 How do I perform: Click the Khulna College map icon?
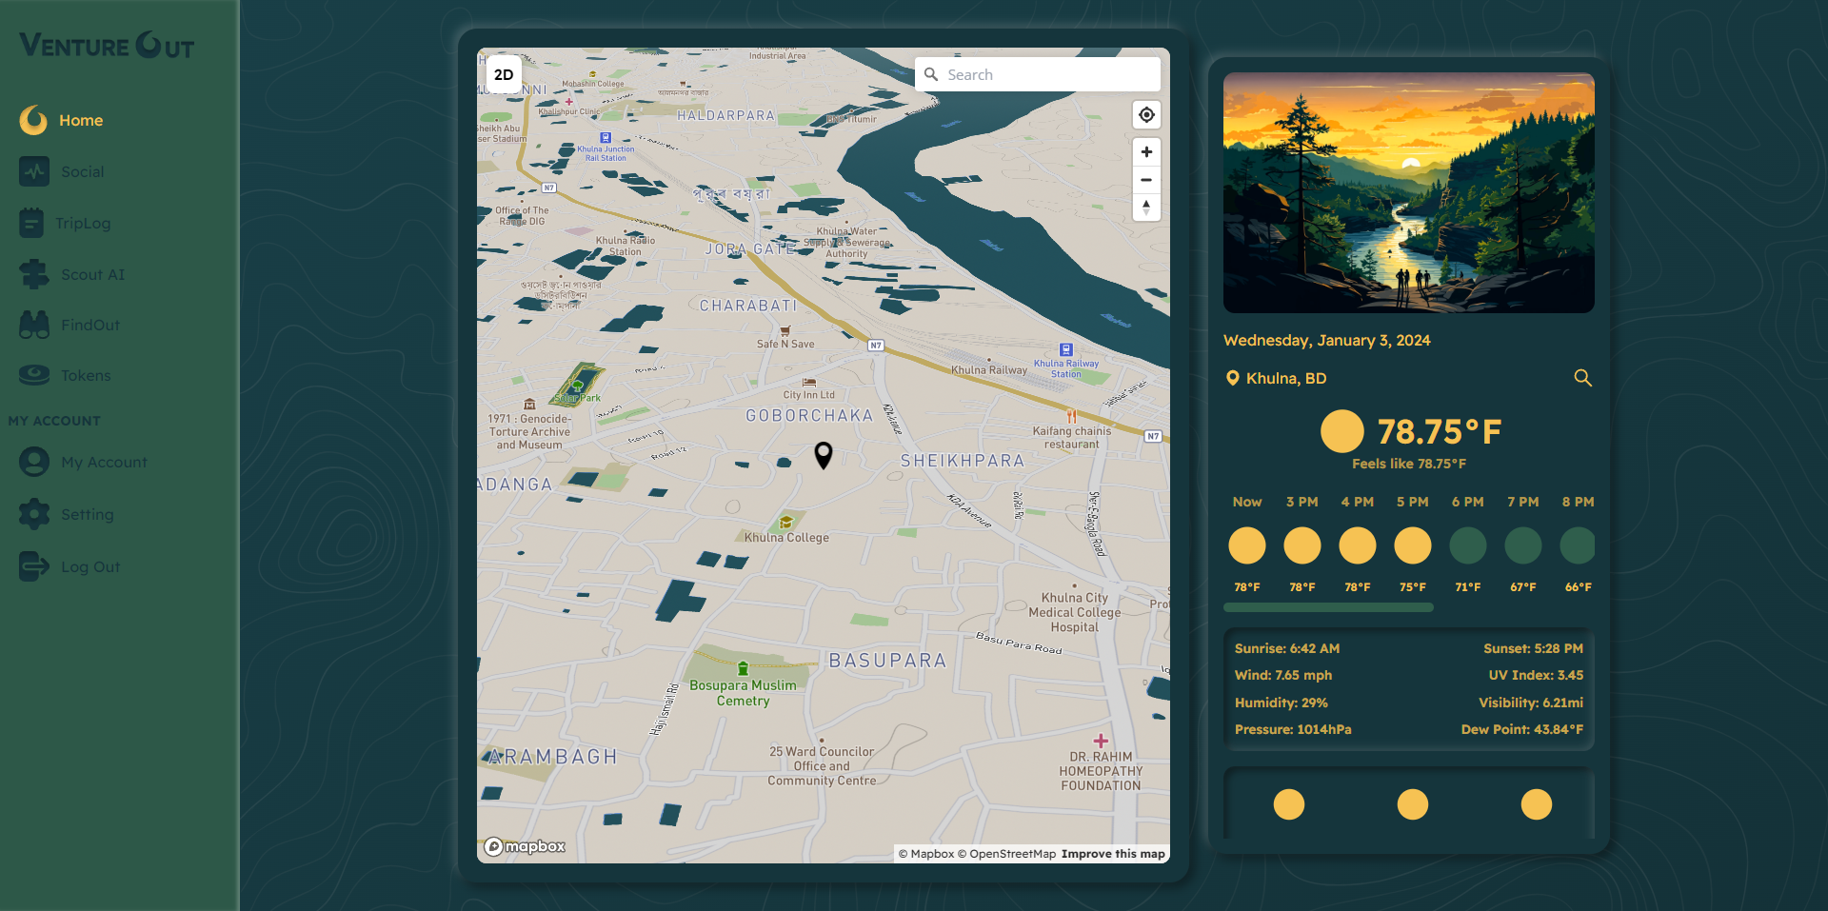786,522
